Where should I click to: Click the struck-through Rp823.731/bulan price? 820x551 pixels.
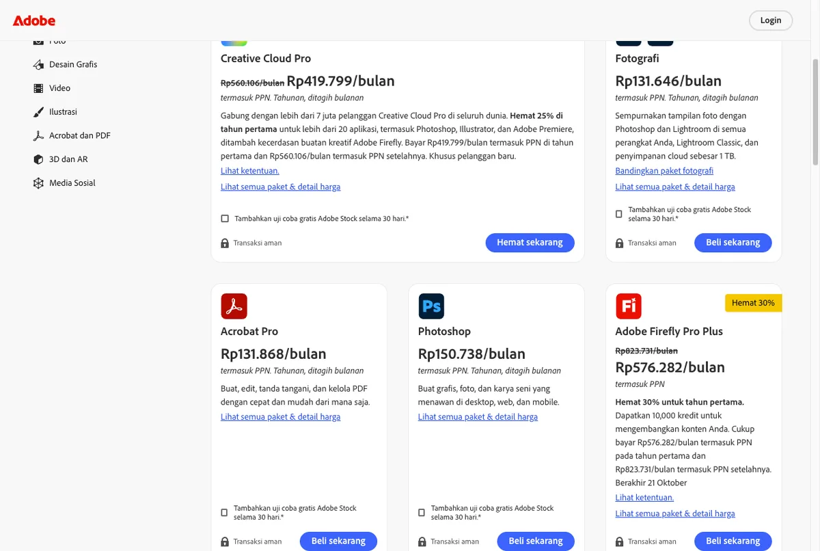646,351
